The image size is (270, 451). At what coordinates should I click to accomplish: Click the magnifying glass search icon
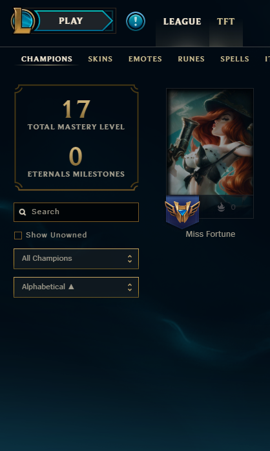tap(23, 212)
